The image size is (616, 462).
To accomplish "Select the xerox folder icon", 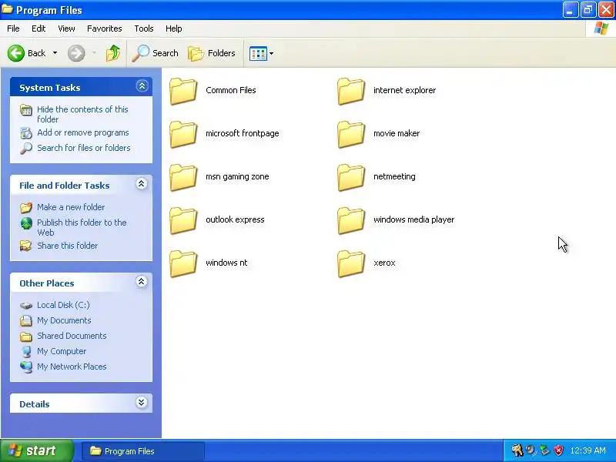I will pos(351,263).
